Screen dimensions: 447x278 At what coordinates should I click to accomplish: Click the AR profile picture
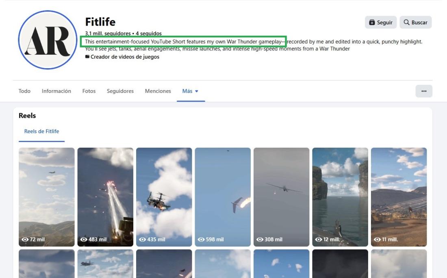48,40
